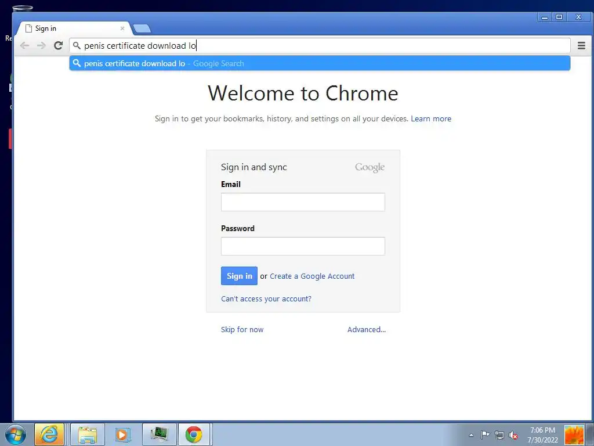
Task: Maximize the Chrome window
Action: (x=559, y=17)
